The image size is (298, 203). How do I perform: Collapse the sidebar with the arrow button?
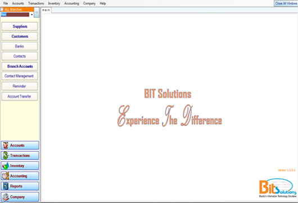coord(37,12)
